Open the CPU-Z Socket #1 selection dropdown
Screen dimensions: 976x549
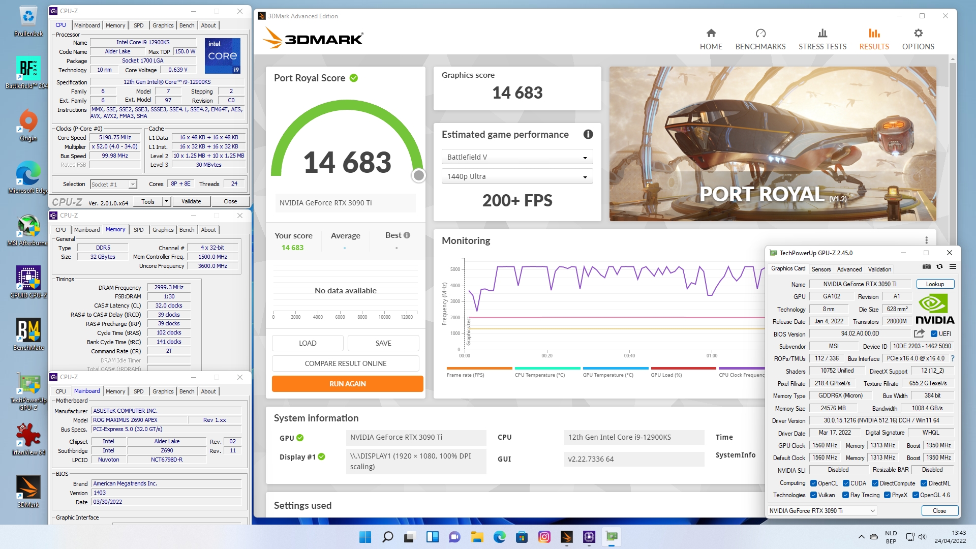113,184
